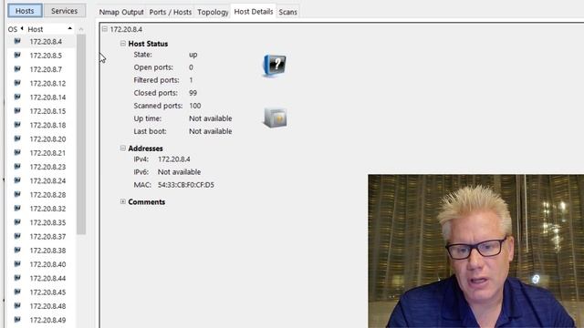The image size is (584, 328).
Task: Click the OS icon beside 172.20.8.38
Action: point(17,250)
